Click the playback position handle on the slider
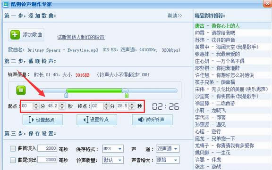This screenshot has height=170, width=272. tap(125, 90)
